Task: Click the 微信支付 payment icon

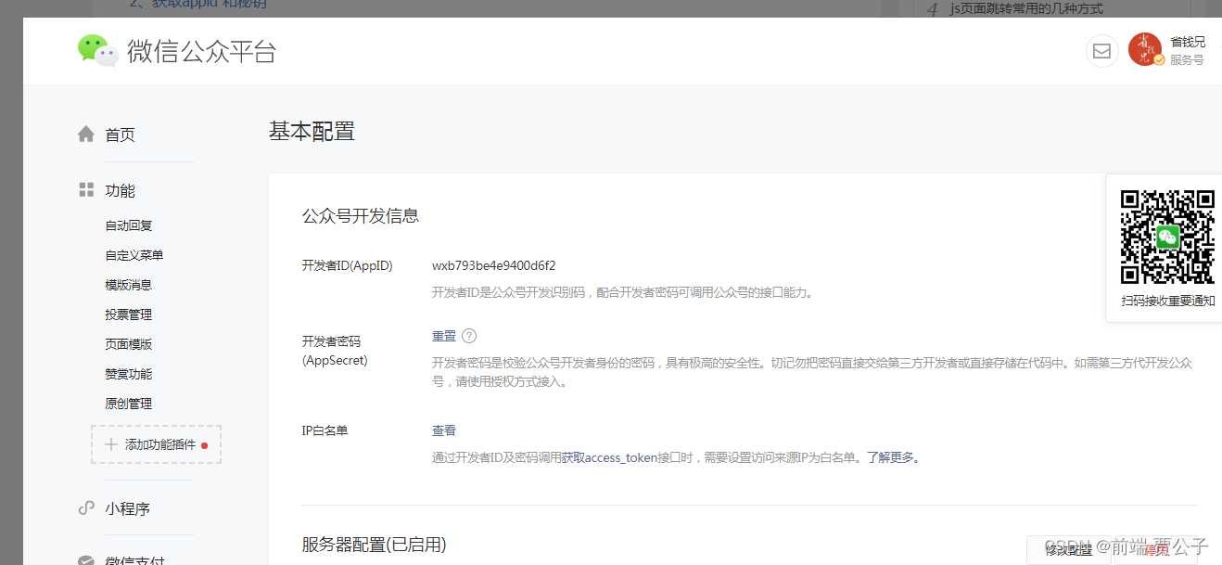Action: click(x=85, y=559)
